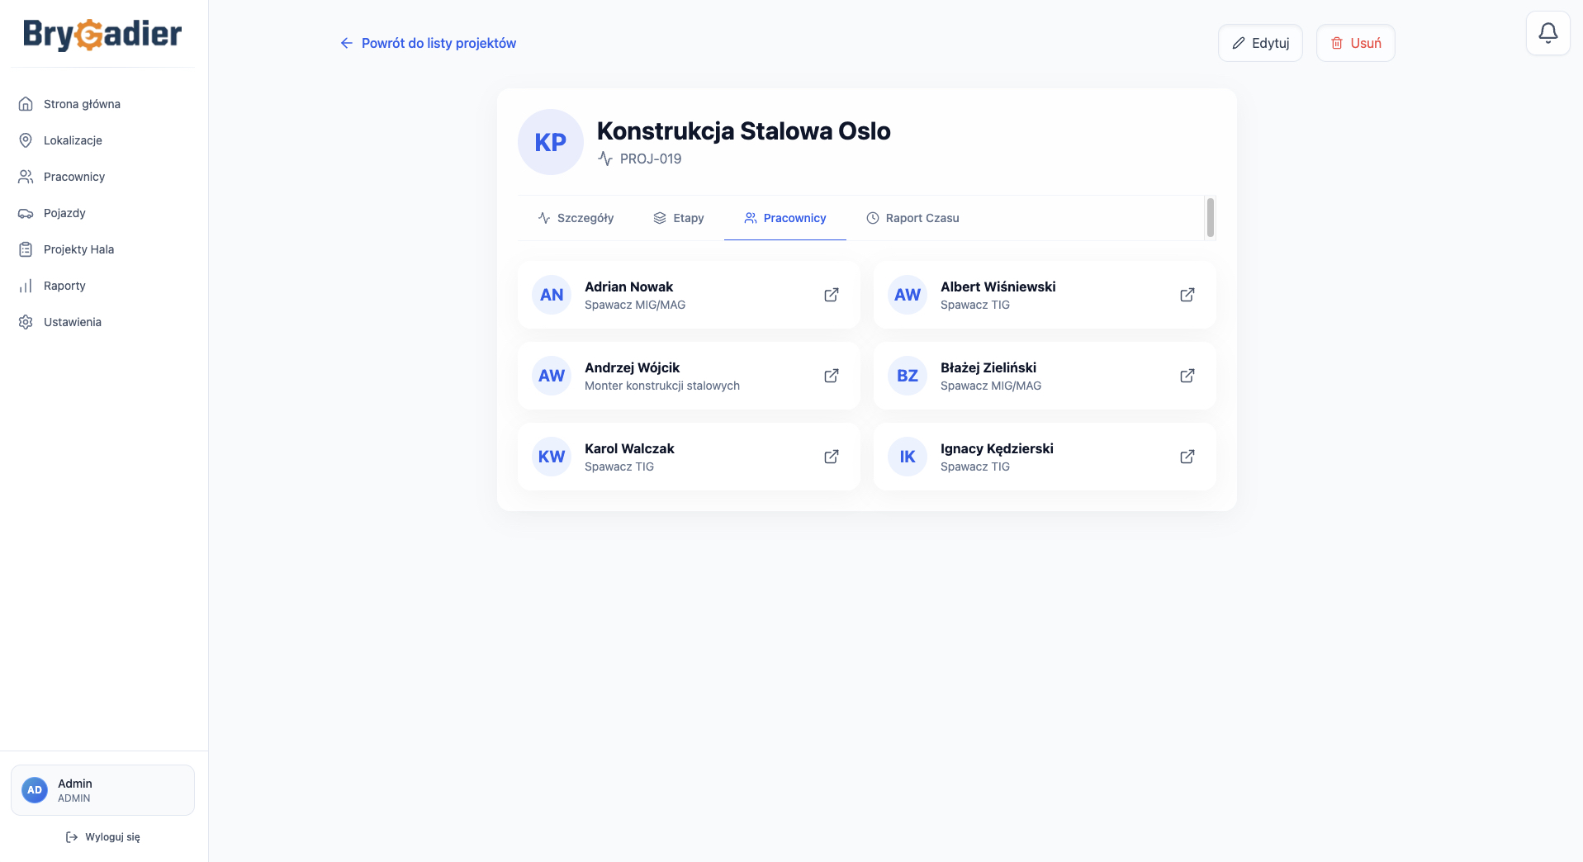Image resolution: width=1583 pixels, height=862 pixels.
Task: Click the BZ avatar of Błażej Zieliński
Action: [x=908, y=376]
